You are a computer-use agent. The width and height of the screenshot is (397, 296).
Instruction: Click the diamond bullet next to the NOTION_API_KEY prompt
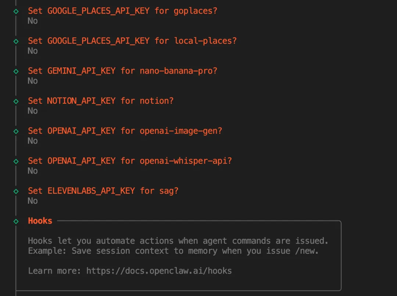click(16, 101)
